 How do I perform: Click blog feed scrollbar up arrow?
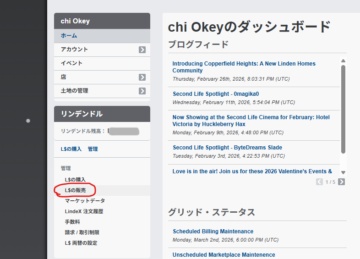(x=343, y=61)
